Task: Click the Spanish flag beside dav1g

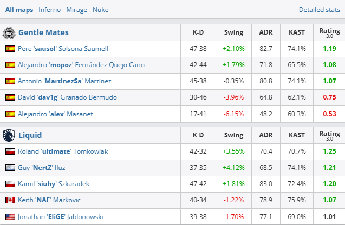Action: (10, 97)
